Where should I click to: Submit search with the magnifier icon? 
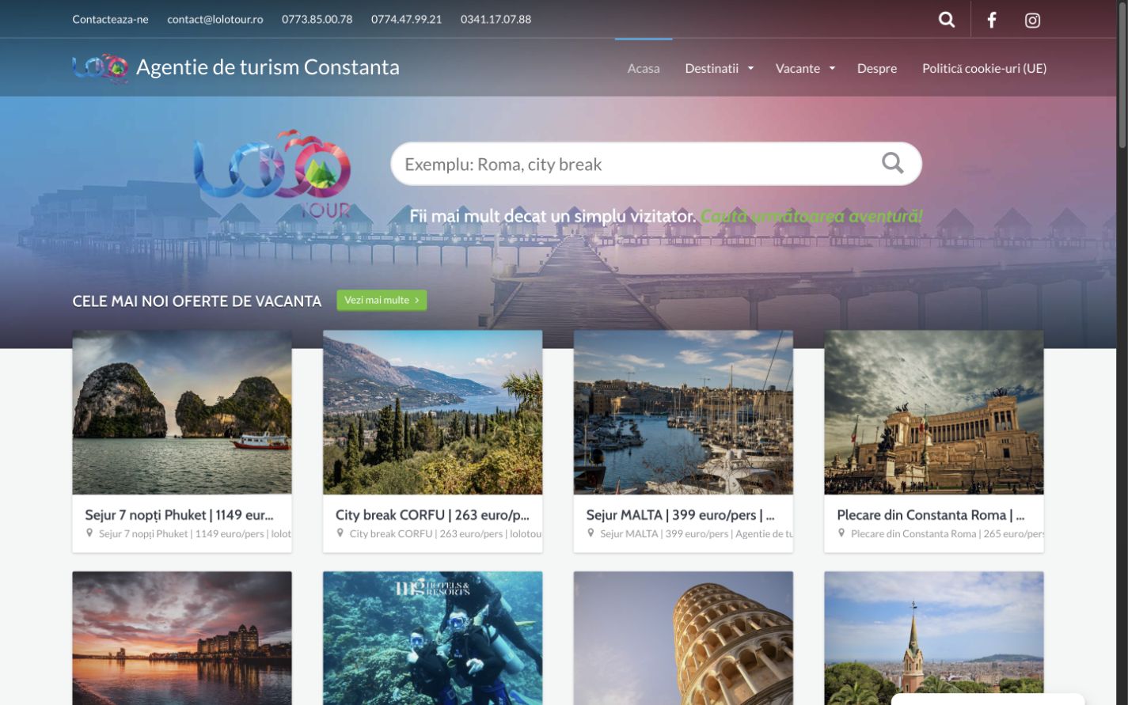893,163
